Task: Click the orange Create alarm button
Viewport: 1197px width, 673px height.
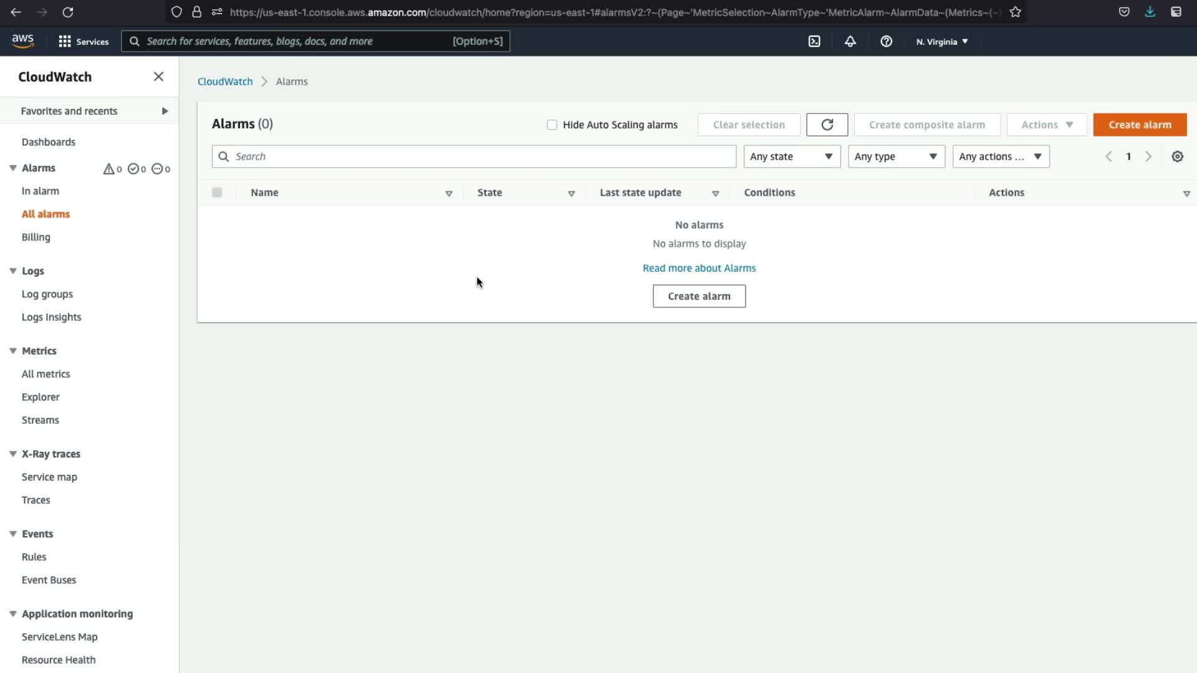Action: 1139,125
